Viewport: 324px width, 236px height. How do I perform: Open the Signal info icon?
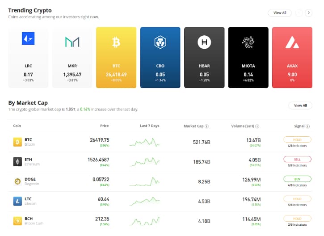307,126
